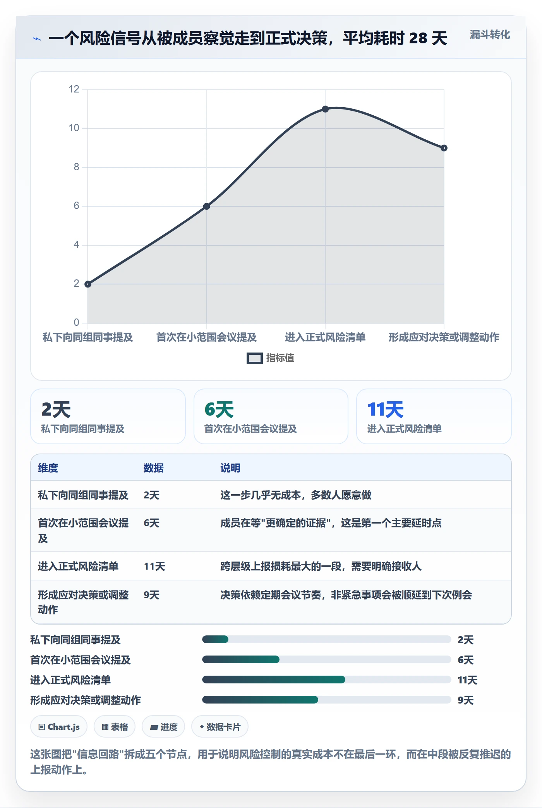Click the x-axis label 私下向同组同事提及
Viewport: 542px width, 808px height.
[x=88, y=337]
